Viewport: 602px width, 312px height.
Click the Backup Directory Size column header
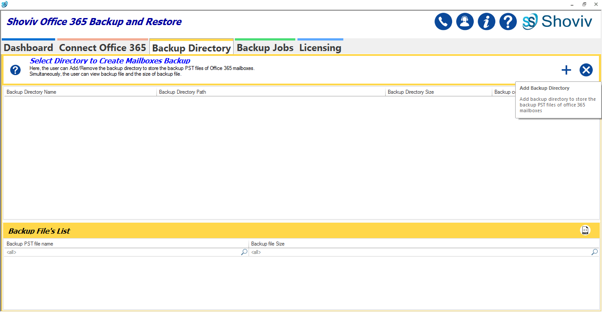pyautogui.click(x=438, y=92)
